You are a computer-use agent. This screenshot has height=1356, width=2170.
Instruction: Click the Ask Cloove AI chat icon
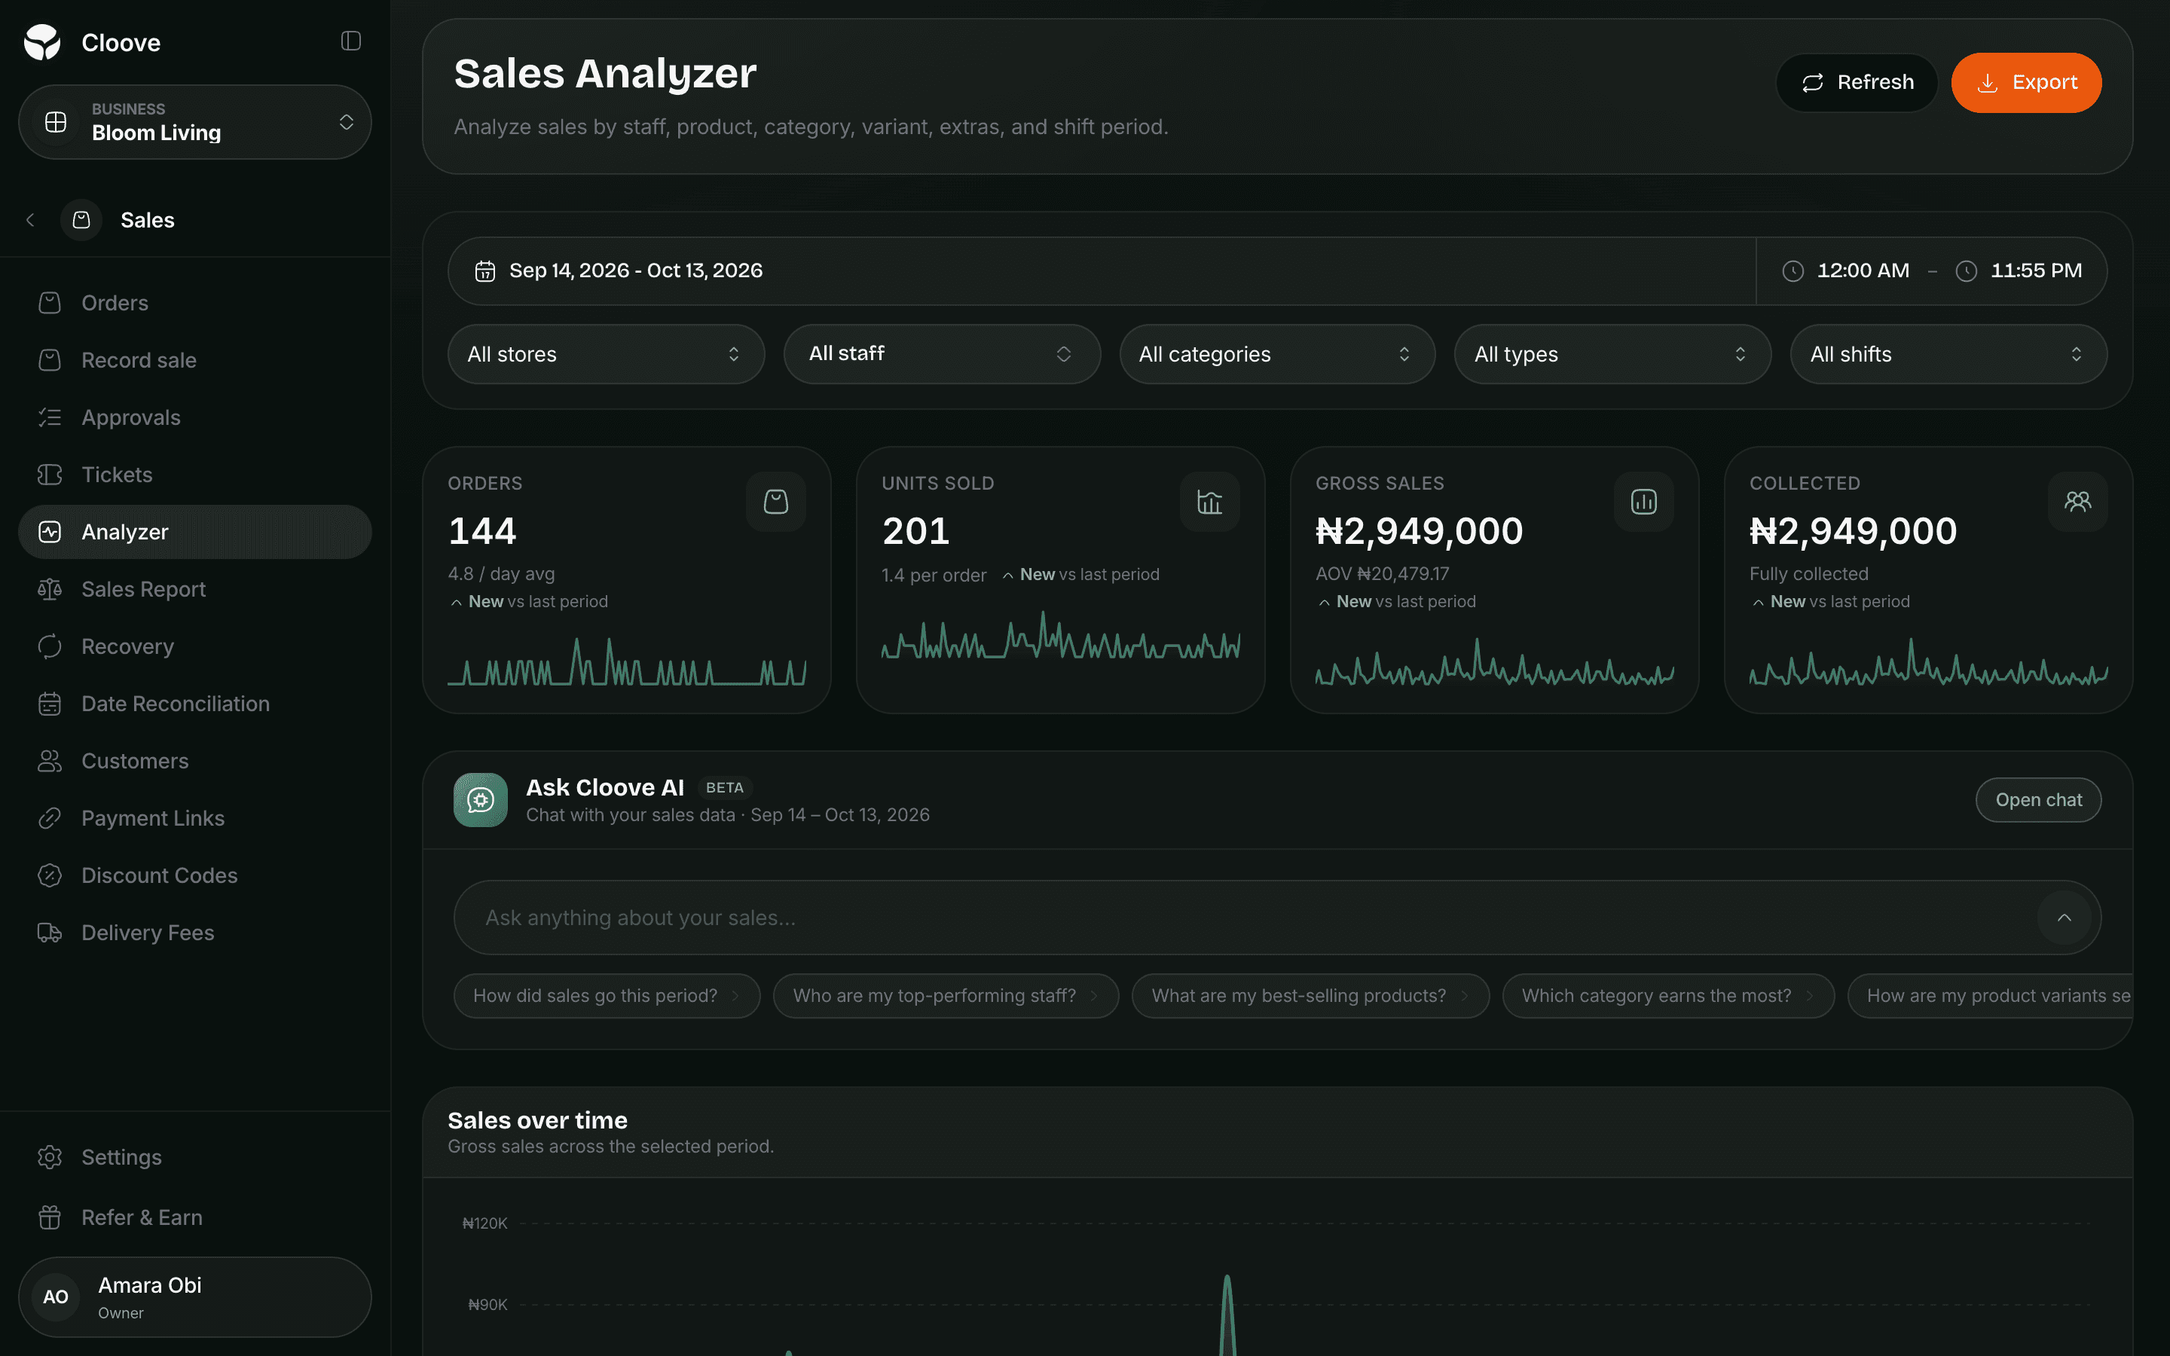pyautogui.click(x=481, y=800)
